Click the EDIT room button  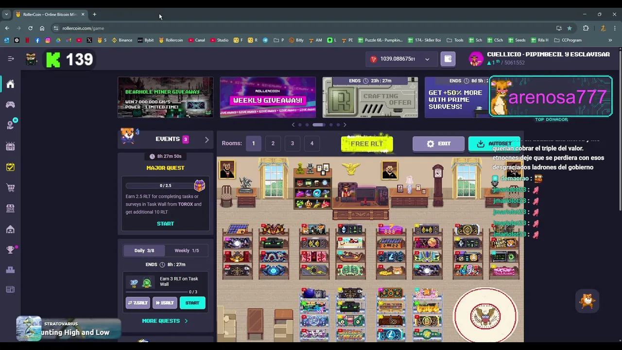[438, 144]
